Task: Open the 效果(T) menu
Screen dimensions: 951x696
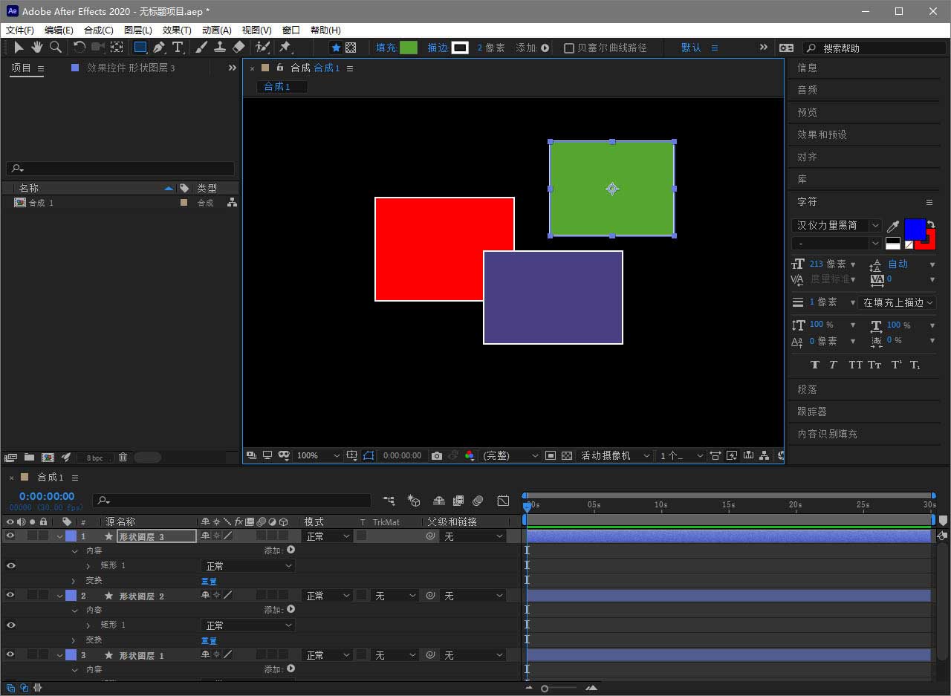Action: [177, 30]
